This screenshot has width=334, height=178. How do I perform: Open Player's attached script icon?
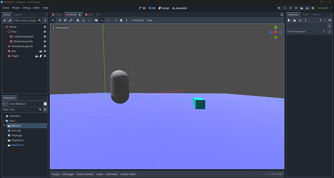pyautogui.click(x=41, y=56)
